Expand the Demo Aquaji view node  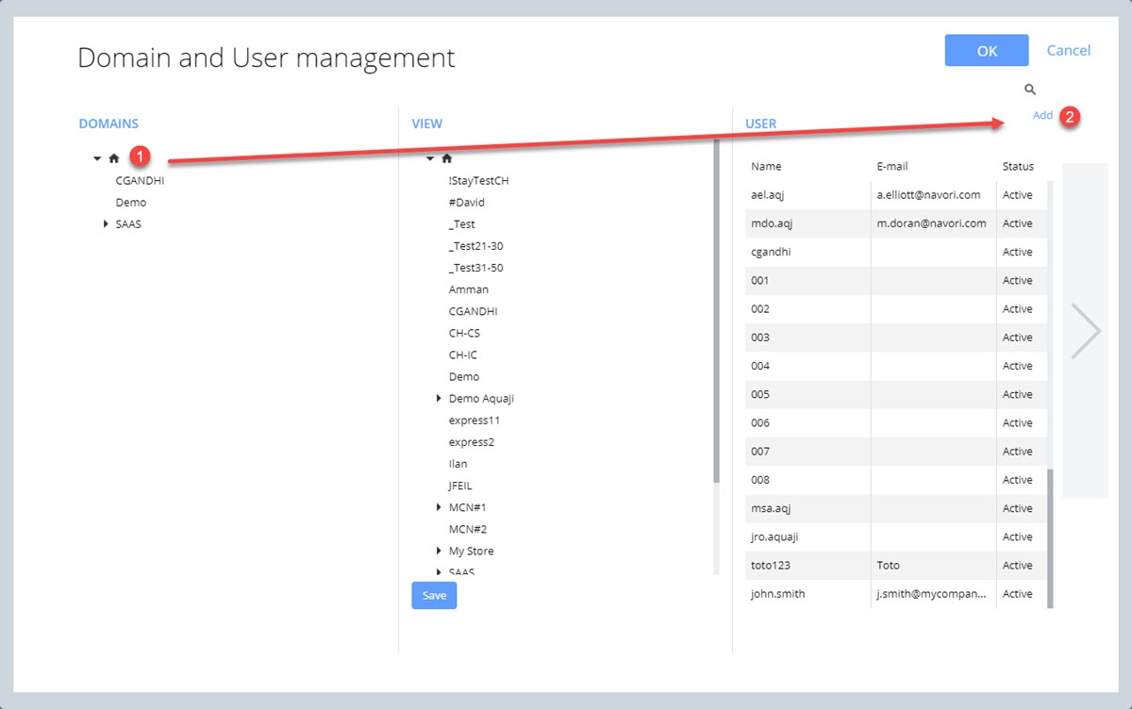(439, 399)
